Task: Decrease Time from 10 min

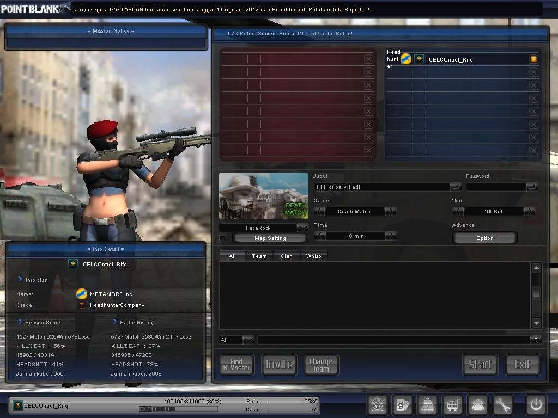Action: (x=320, y=236)
